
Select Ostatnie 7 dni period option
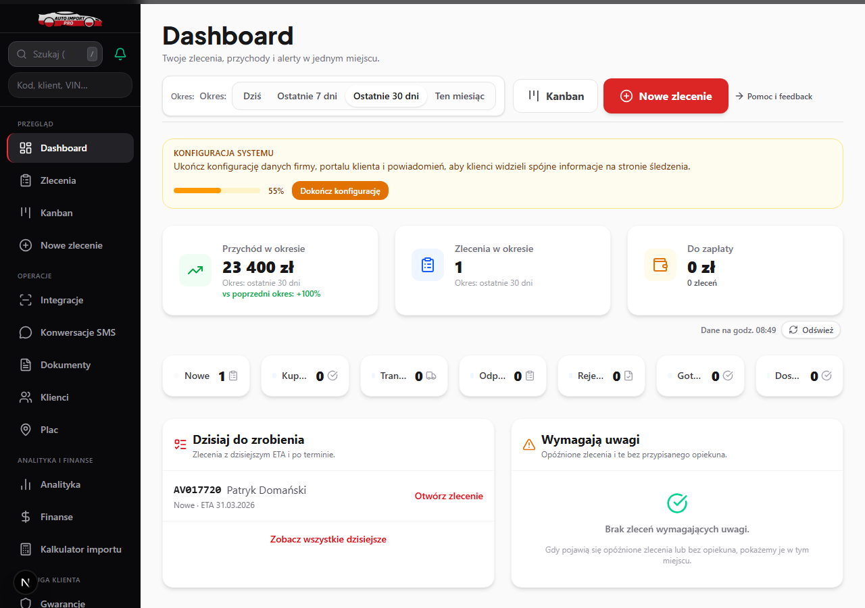point(307,96)
